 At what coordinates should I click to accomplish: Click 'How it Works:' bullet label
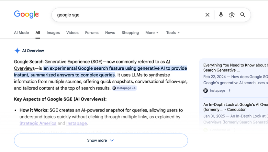pos(34,110)
